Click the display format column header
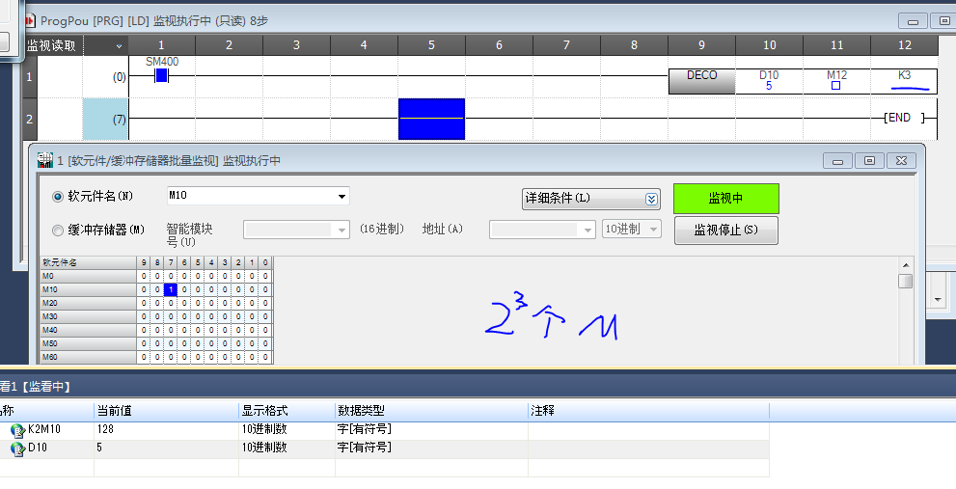 click(x=286, y=410)
